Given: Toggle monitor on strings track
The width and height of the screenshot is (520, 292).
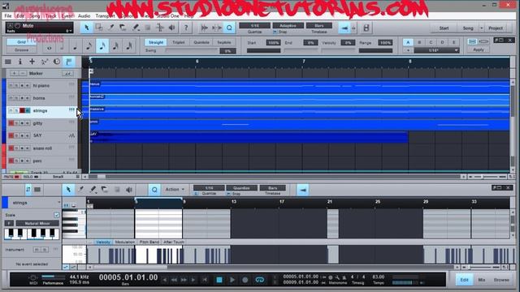Looking at the screenshot, I should pos(28,110).
